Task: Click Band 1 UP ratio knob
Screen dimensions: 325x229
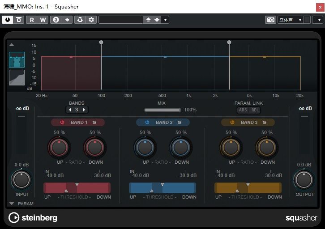Action: coord(59,148)
